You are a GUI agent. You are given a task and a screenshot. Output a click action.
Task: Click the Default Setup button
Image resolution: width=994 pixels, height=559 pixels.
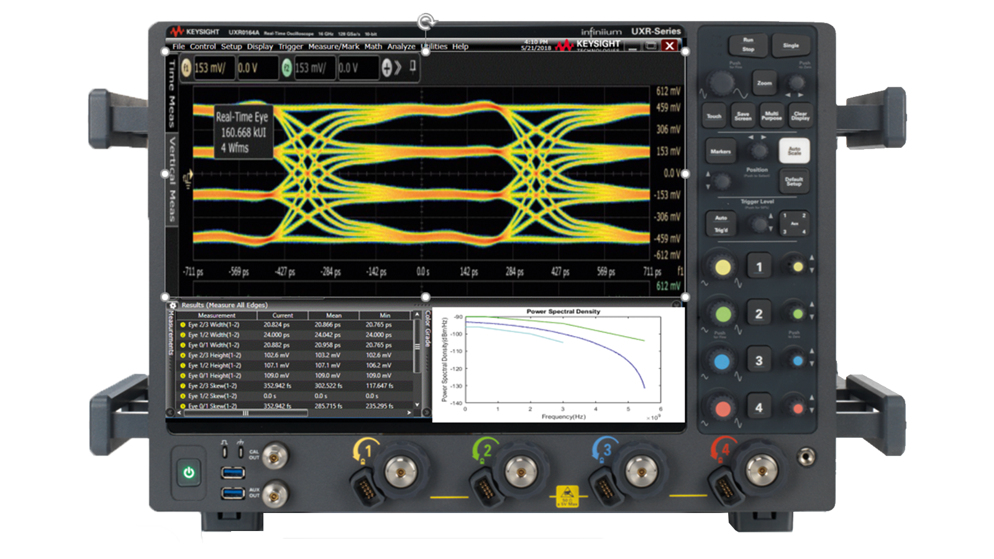(x=794, y=181)
